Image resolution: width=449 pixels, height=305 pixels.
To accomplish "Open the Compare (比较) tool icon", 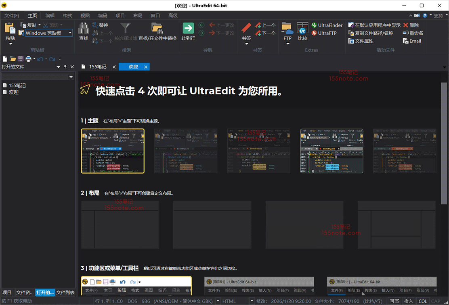I will (x=302, y=28).
